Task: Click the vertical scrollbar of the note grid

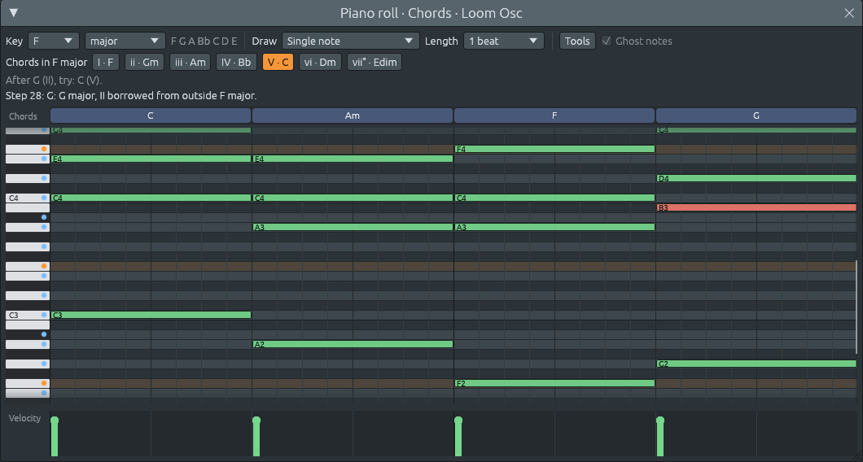Action: (857, 307)
